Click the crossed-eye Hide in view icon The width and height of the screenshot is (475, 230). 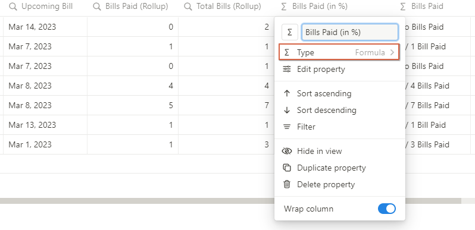[286, 151]
